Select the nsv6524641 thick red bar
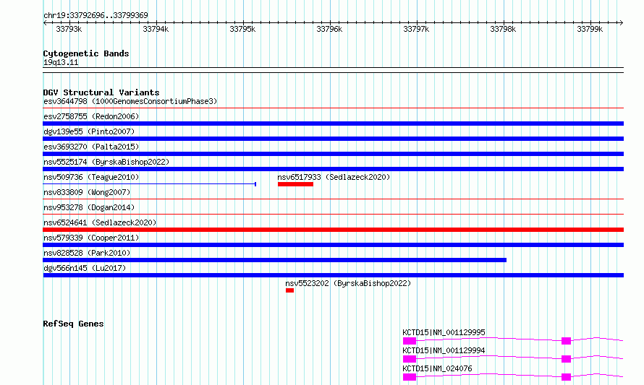644x385 pixels. pos(333,230)
